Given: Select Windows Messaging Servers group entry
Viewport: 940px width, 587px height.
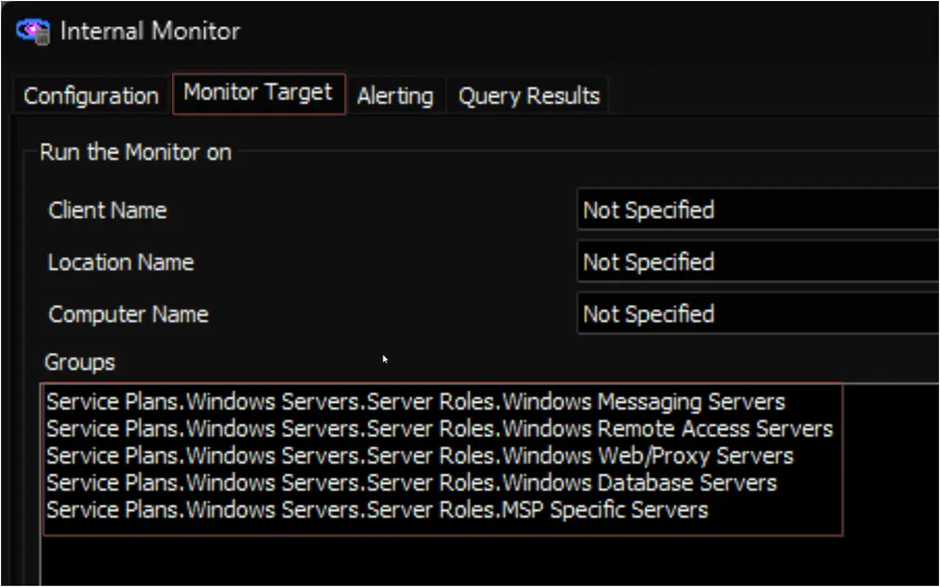Looking at the screenshot, I should 415,401.
